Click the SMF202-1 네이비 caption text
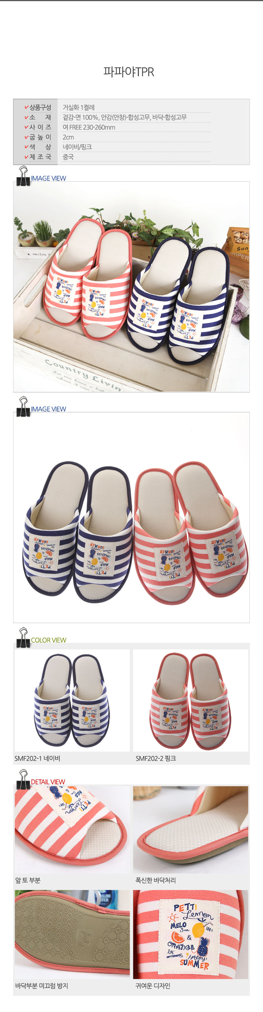The height and width of the screenshot is (1012, 263). (x=37, y=758)
